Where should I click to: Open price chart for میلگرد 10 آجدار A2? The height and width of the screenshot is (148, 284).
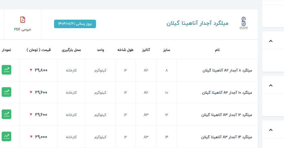point(6,92)
